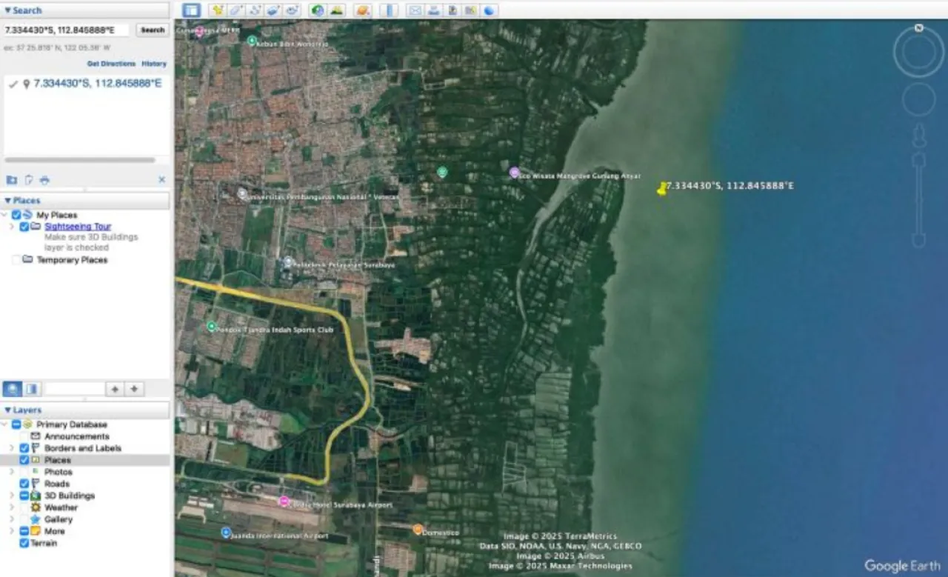Collapse the Layers panel header
The width and height of the screenshot is (948, 577).
pos(85,410)
